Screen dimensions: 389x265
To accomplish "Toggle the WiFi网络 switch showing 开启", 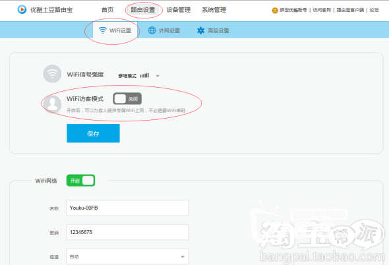I will (80, 181).
